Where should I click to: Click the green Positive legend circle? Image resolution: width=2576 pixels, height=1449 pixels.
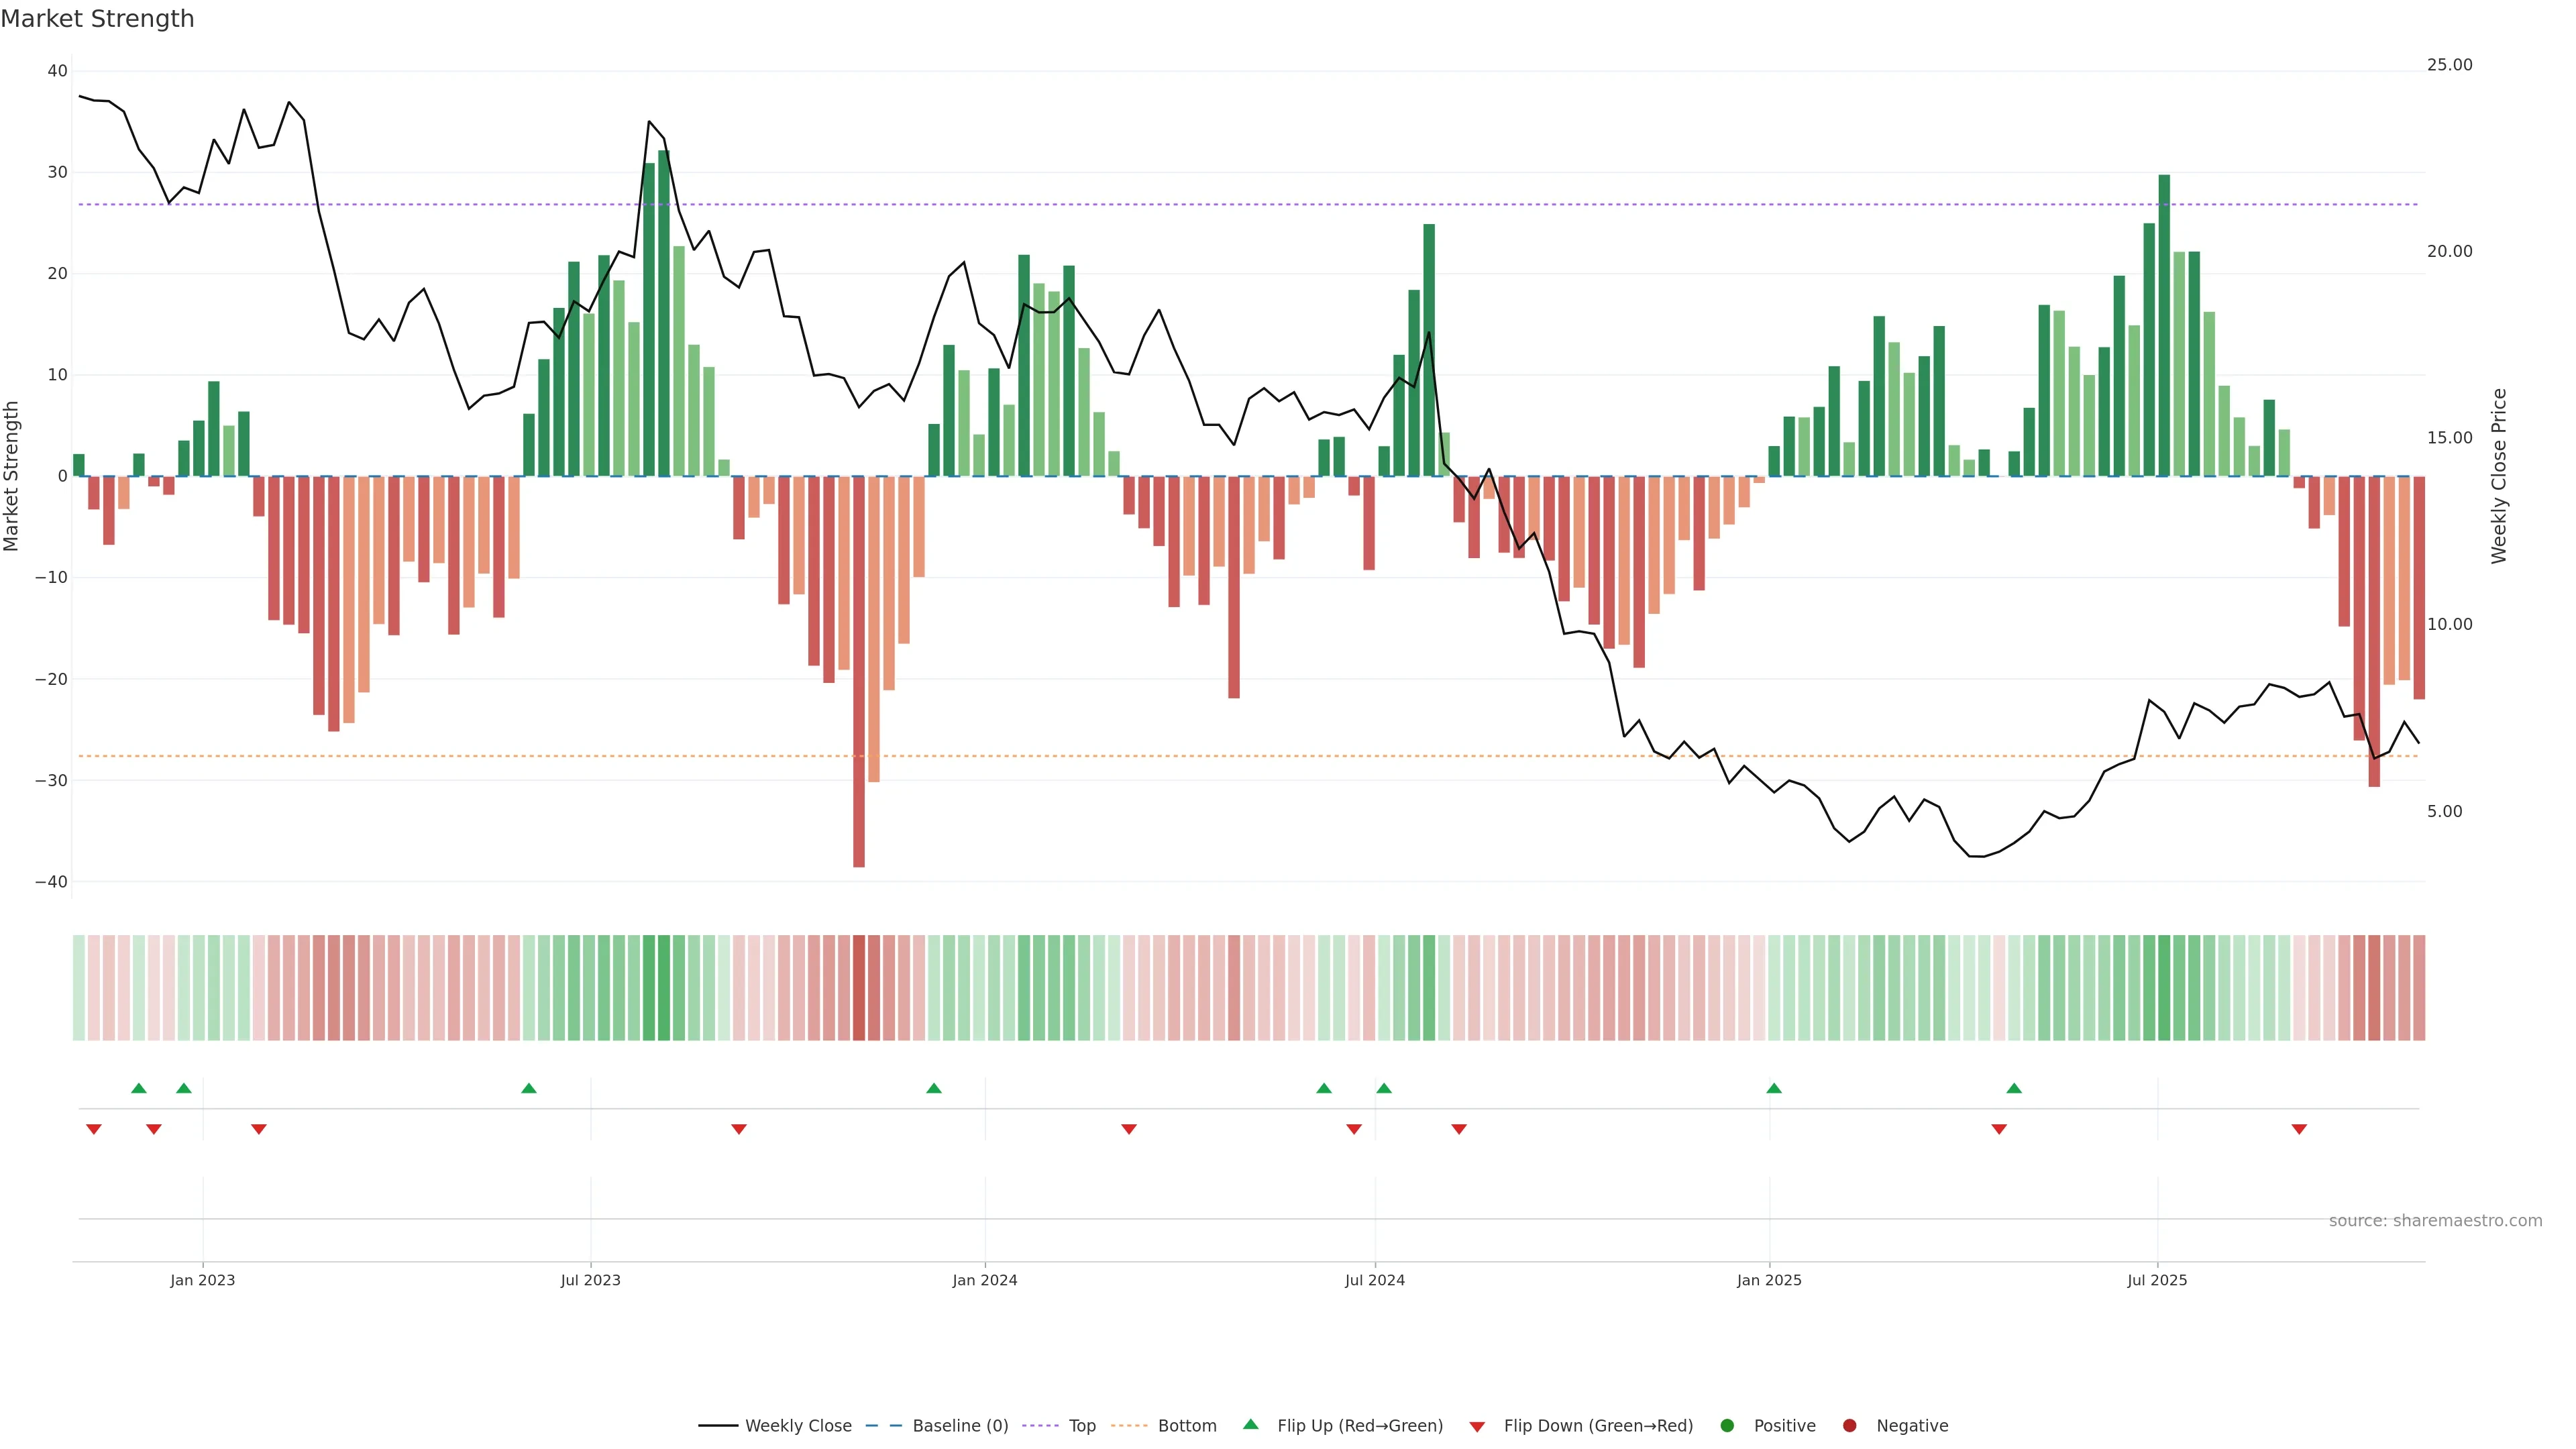point(1727,1425)
